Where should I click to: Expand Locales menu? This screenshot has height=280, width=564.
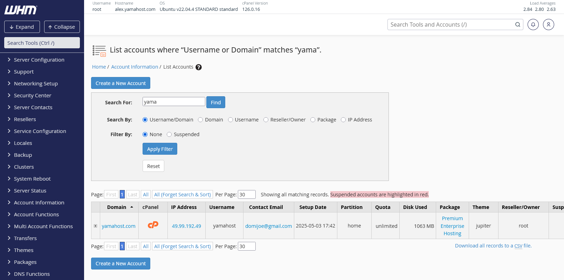tap(42, 143)
